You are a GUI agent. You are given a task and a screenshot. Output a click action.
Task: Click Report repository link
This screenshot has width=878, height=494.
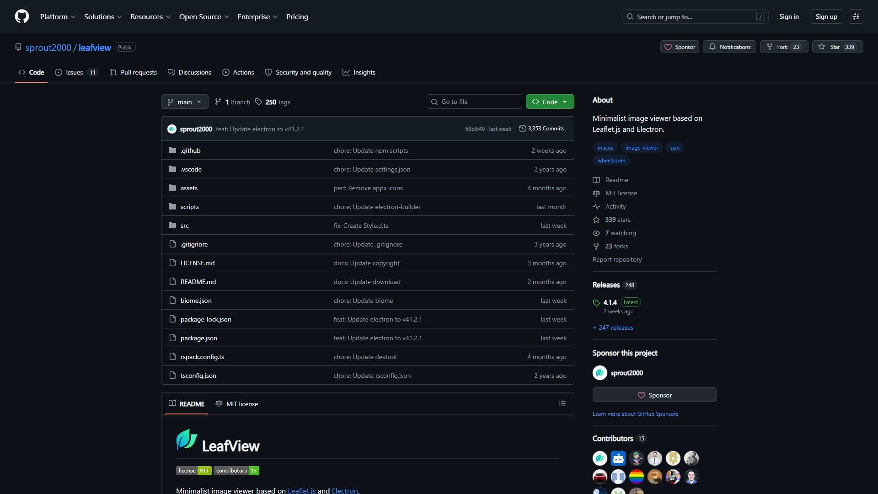tap(617, 259)
